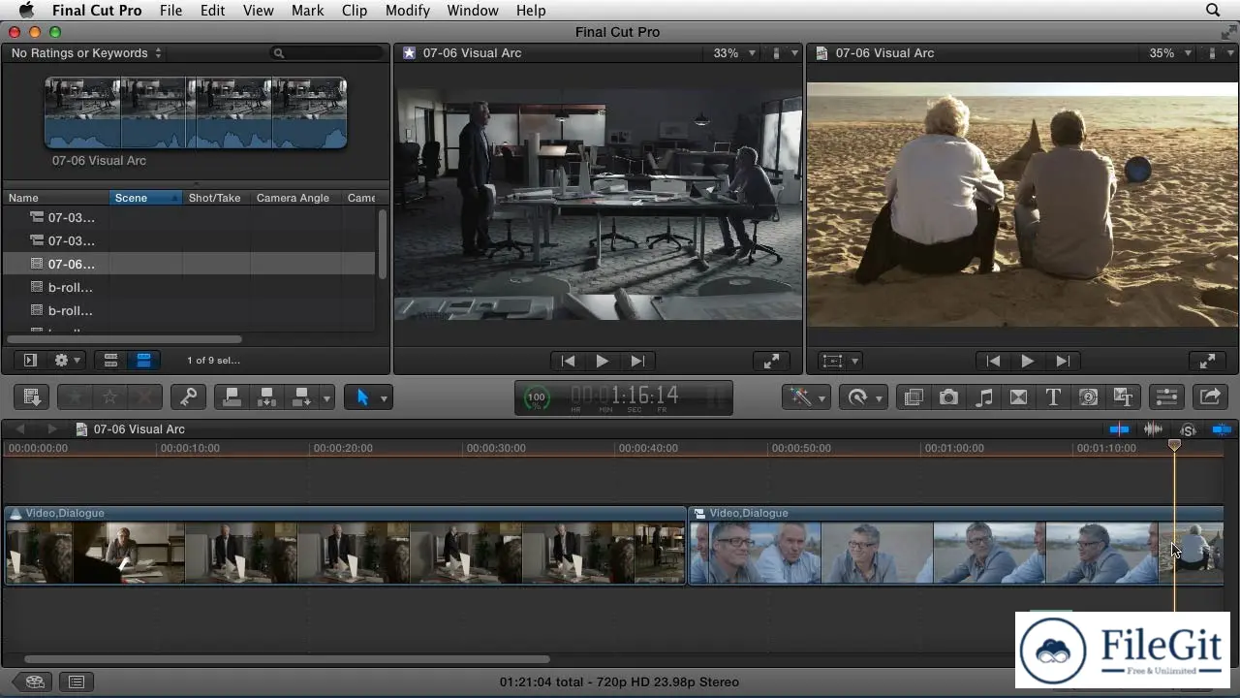Click the Unrate outlined star icon

(x=109, y=397)
